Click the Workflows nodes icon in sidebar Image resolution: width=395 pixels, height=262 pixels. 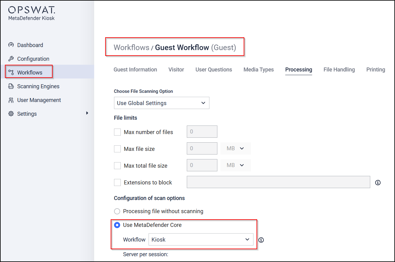point(11,72)
